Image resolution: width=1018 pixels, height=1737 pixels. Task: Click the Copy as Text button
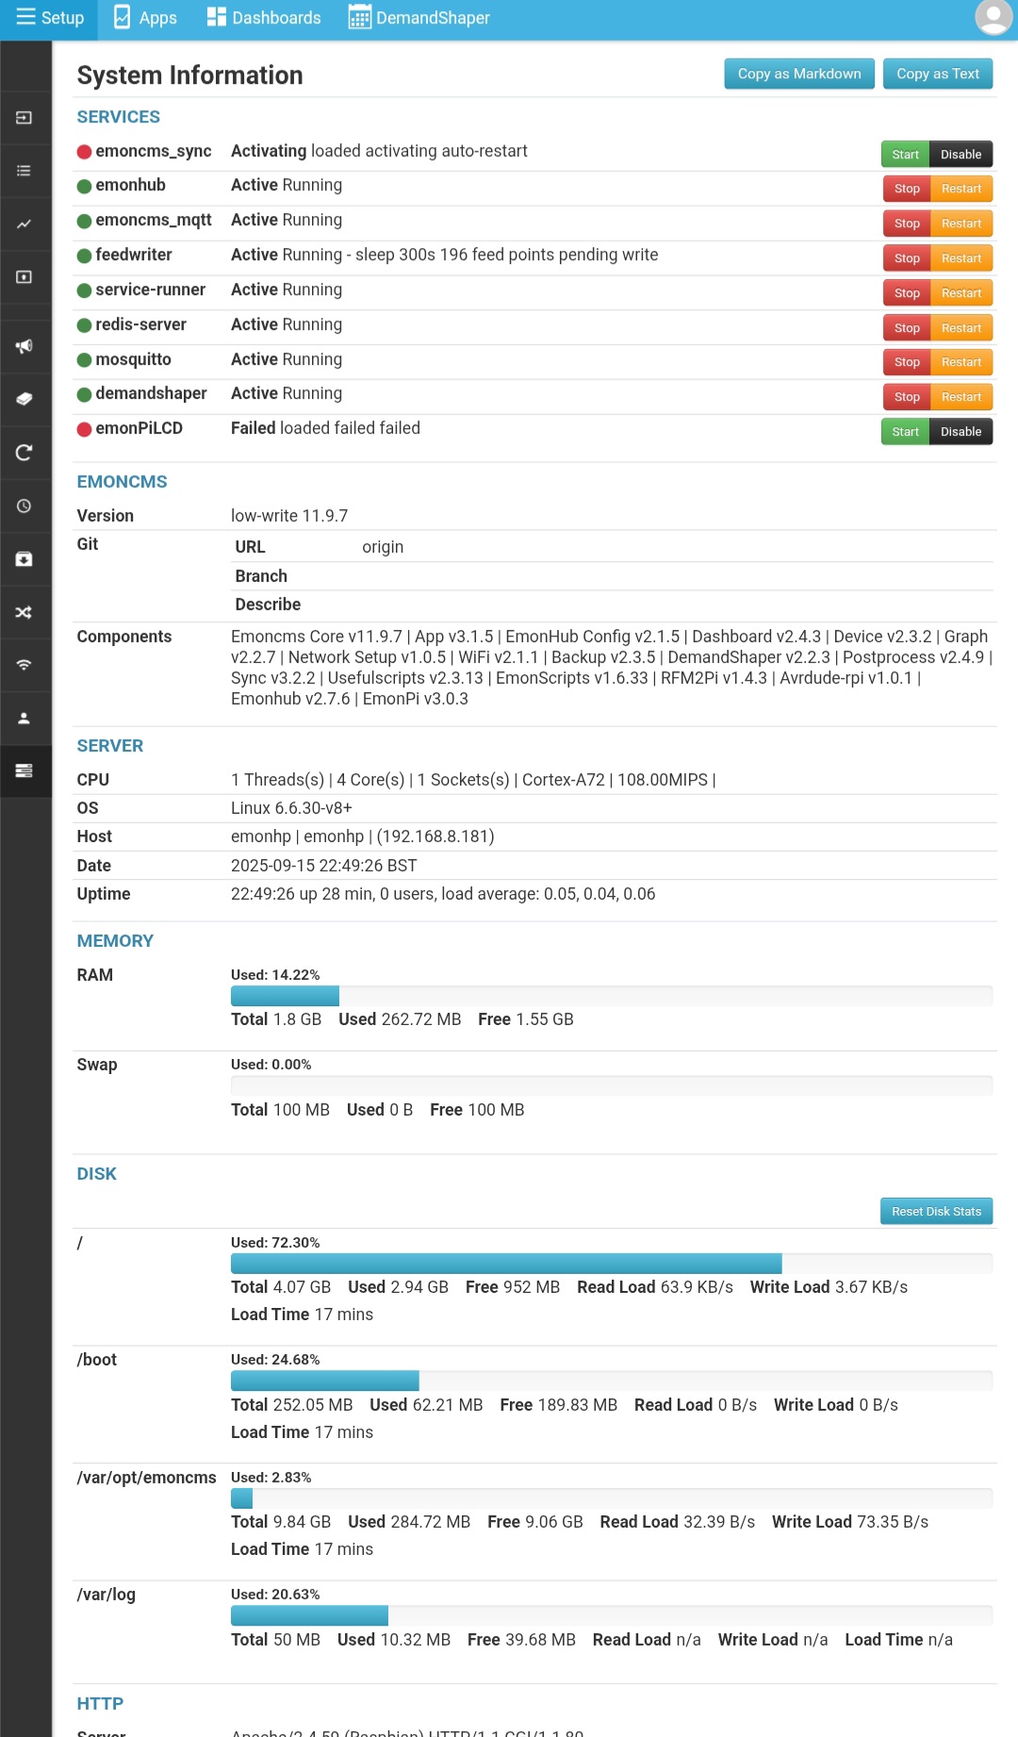pos(937,74)
